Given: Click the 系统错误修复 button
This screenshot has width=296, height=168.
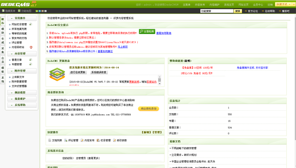Looking at the screenshot, I should [99, 72].
